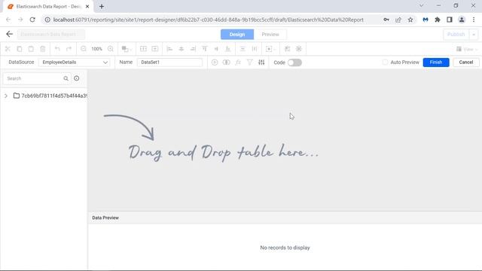Click the align top icon
Screen dimensions: 482x271
click(x=204, y=49)
